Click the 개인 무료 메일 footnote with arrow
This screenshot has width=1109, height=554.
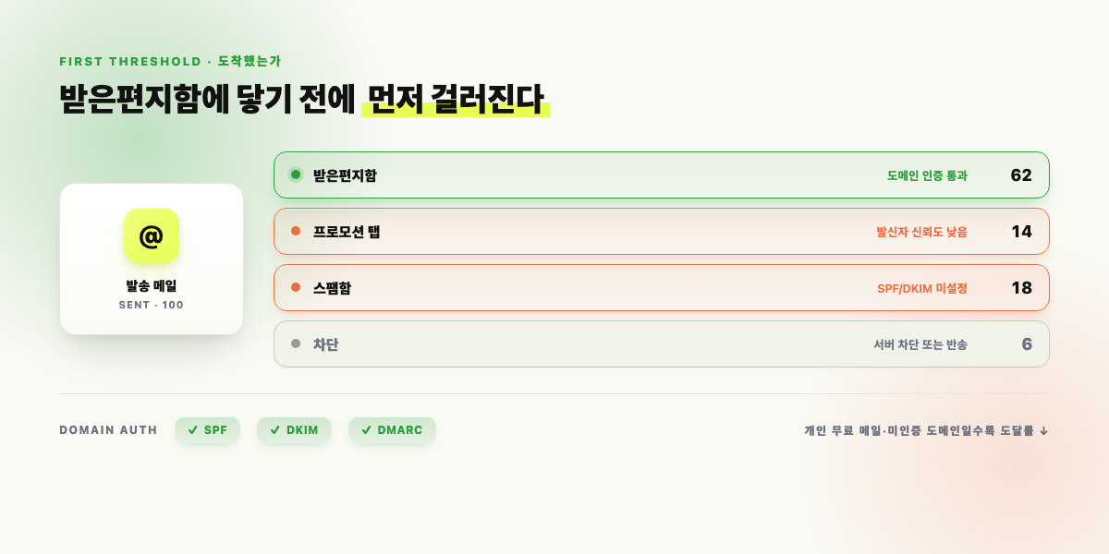(x=926, y=430)
